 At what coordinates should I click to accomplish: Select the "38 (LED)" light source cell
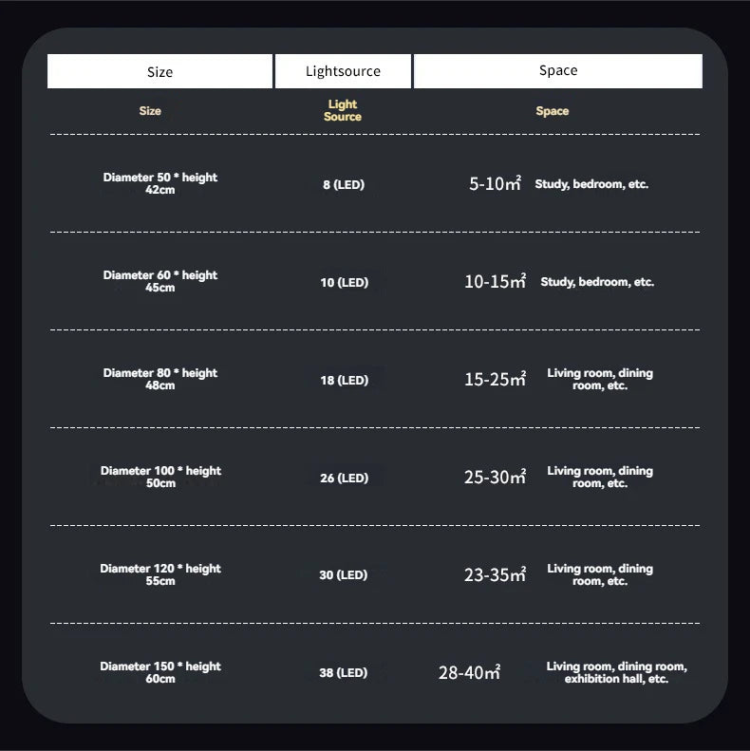[343, 672]
